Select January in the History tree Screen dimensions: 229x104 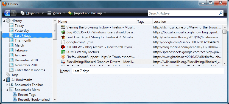point(20,55)
